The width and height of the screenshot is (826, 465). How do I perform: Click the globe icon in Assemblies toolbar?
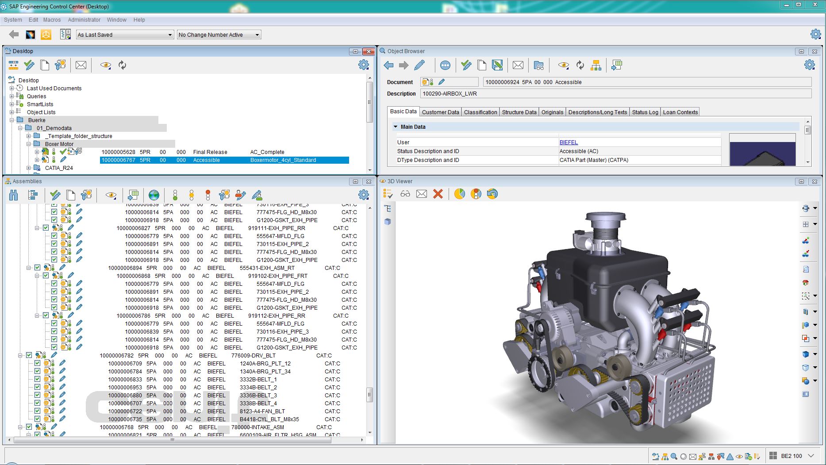154,195
